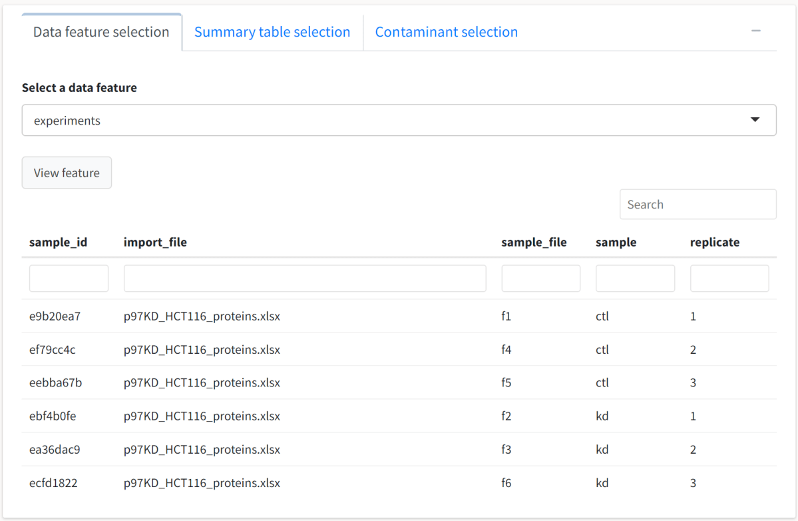The height and width of the screenshot is (521, 798).
Task: Click the sample_file column filter box
Action: click(x=540, y=278)
